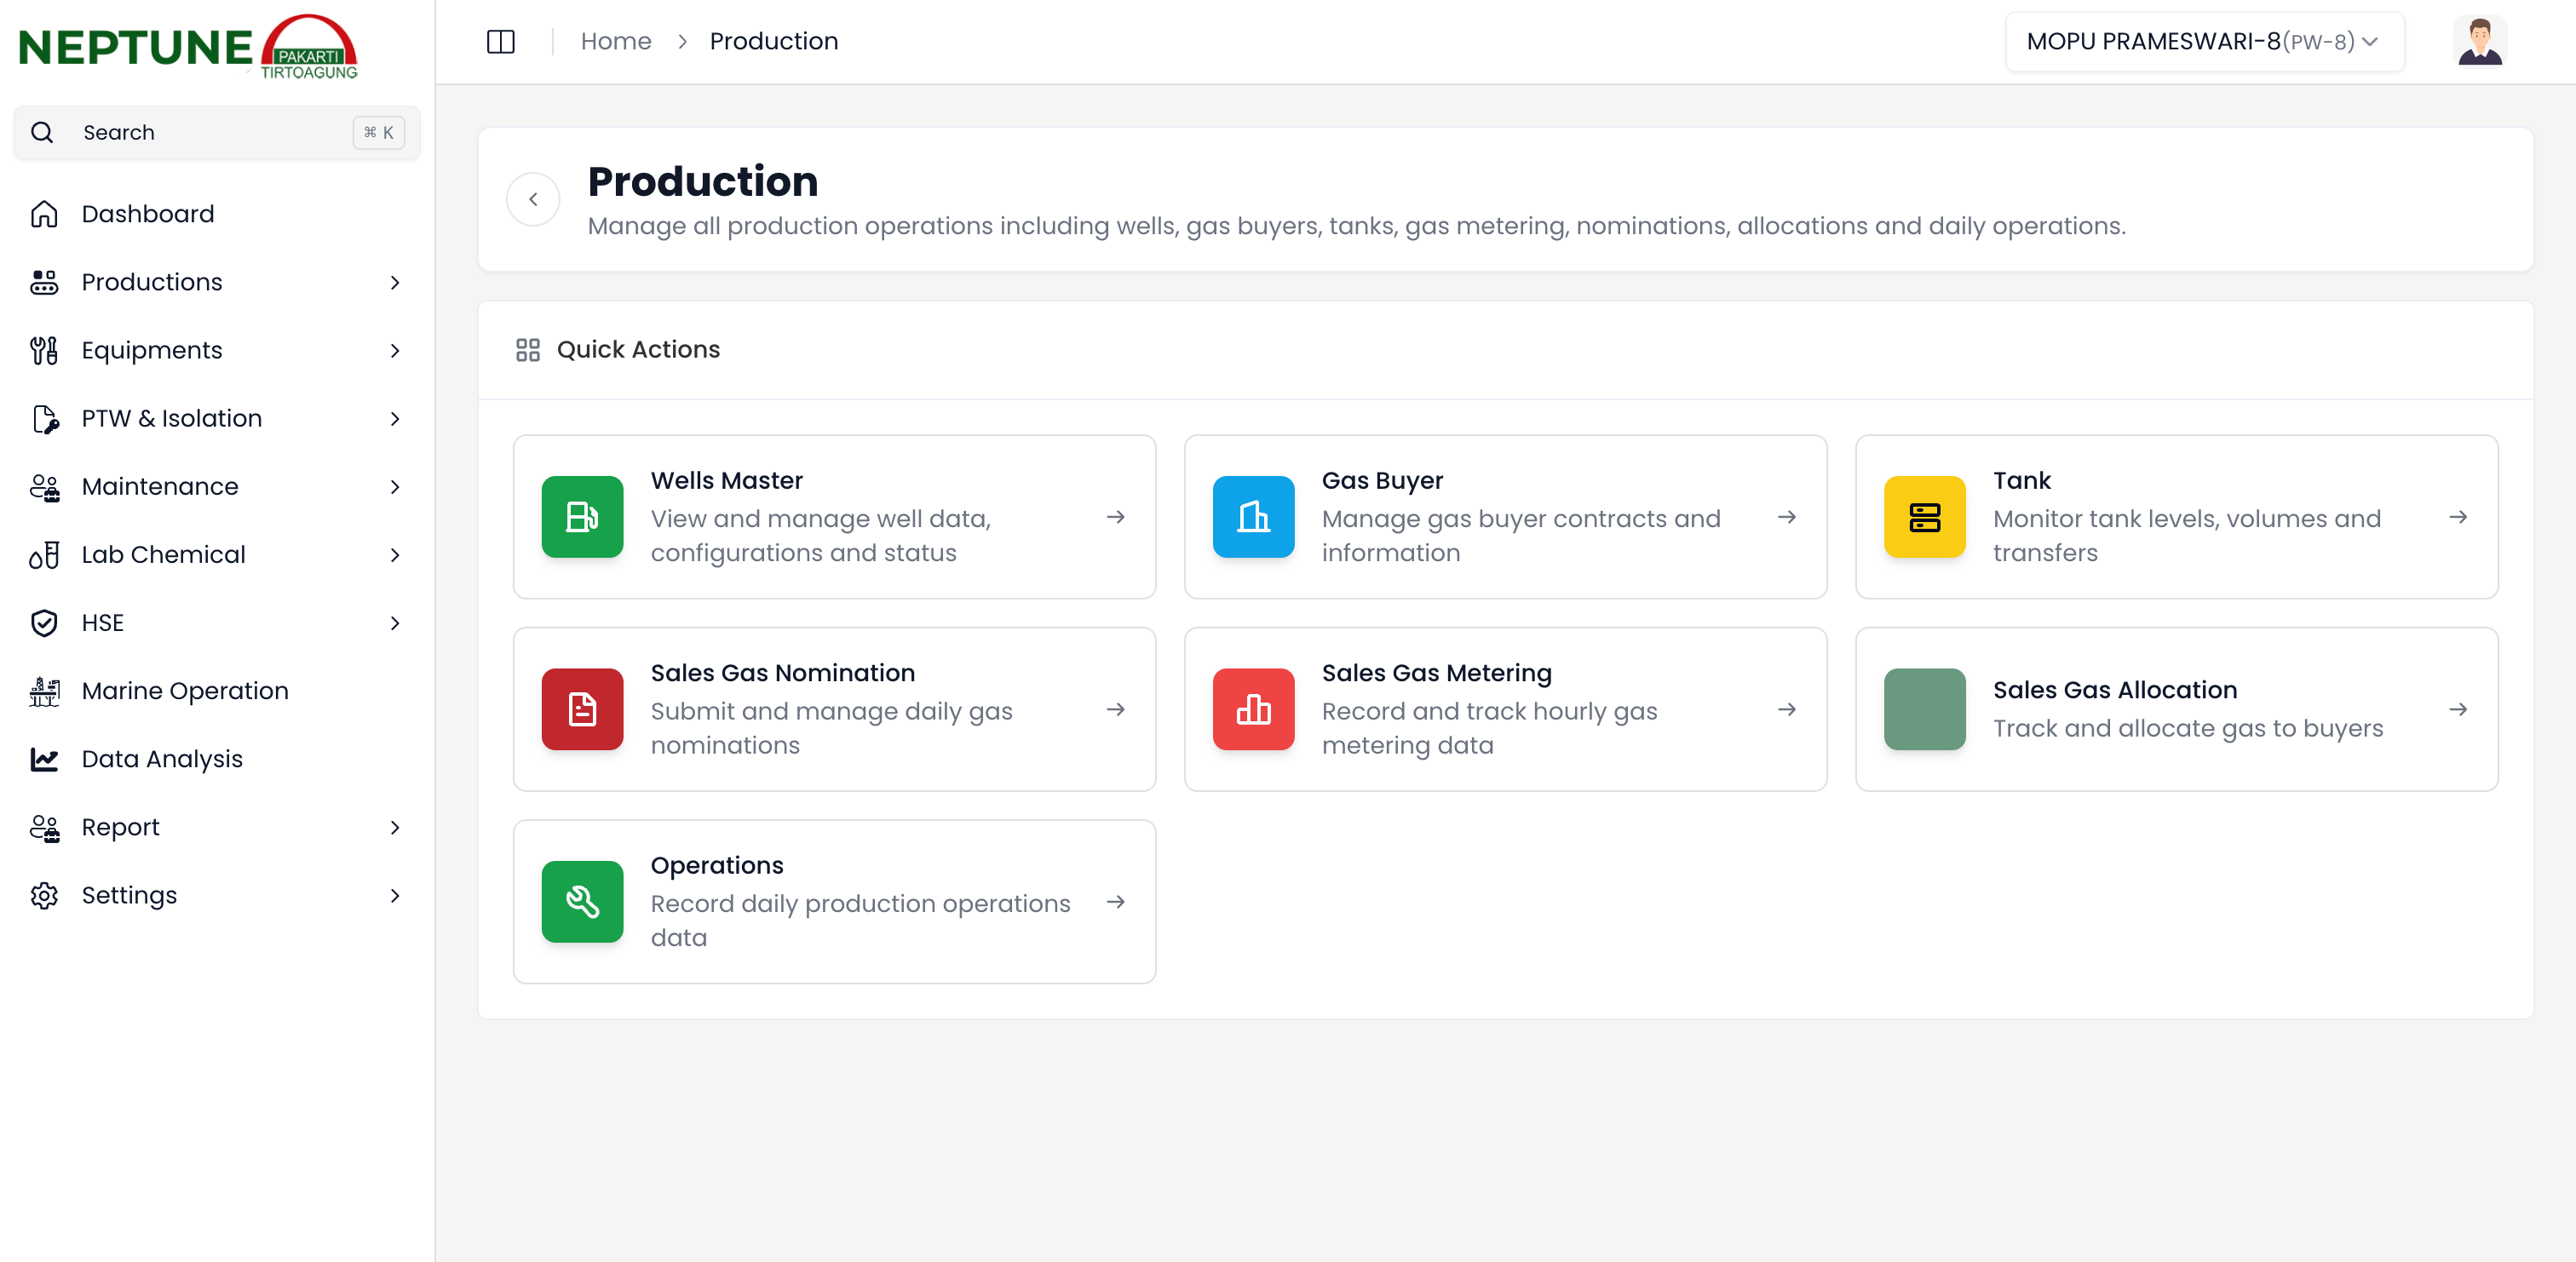Open the Lab Chemical menu item
This screenshot has height=1262, width=2576.
(163, 555)
